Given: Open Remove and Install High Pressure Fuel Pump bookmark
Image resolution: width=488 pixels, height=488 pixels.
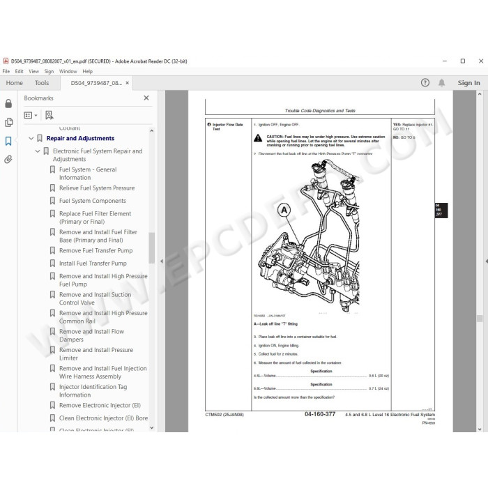Looking at the screenshot, I should 103,280.
